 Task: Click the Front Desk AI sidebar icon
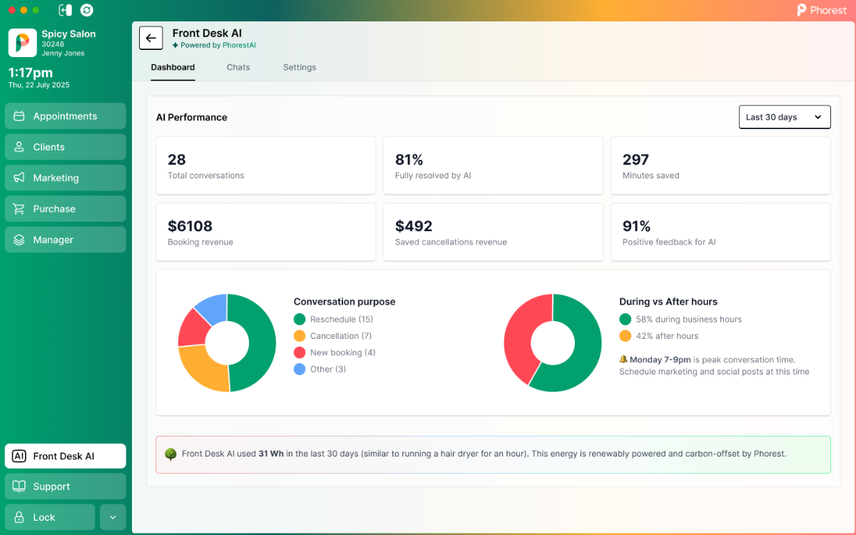click(19, 457)
